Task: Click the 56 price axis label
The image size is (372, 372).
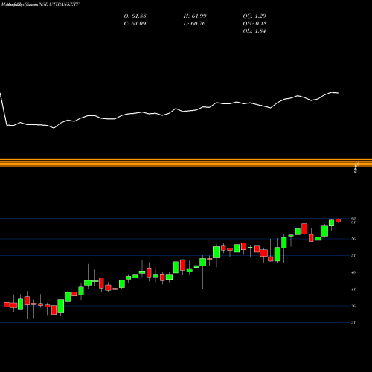Action: tap(353, 239)
